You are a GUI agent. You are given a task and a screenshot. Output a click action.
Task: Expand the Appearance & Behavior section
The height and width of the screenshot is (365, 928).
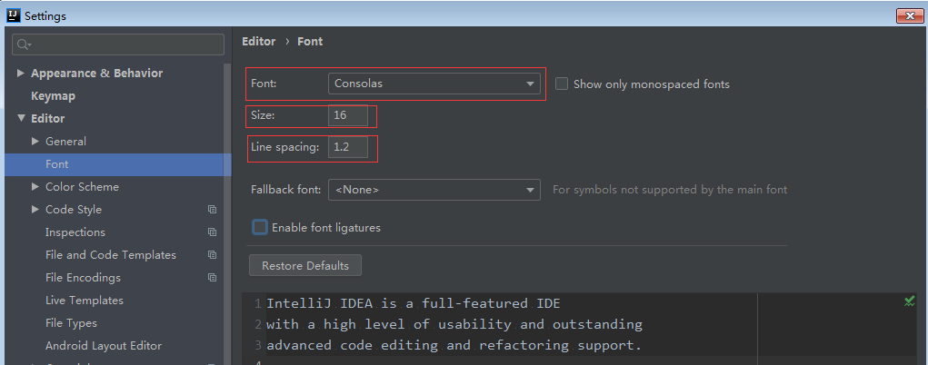(x=21, y=74)
